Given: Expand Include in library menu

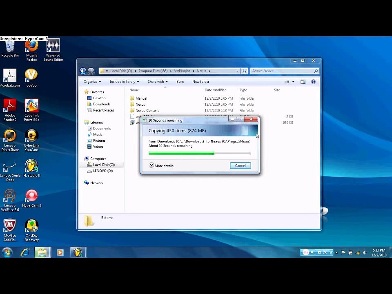Looking at the screenshot, I should click(124, 82).
